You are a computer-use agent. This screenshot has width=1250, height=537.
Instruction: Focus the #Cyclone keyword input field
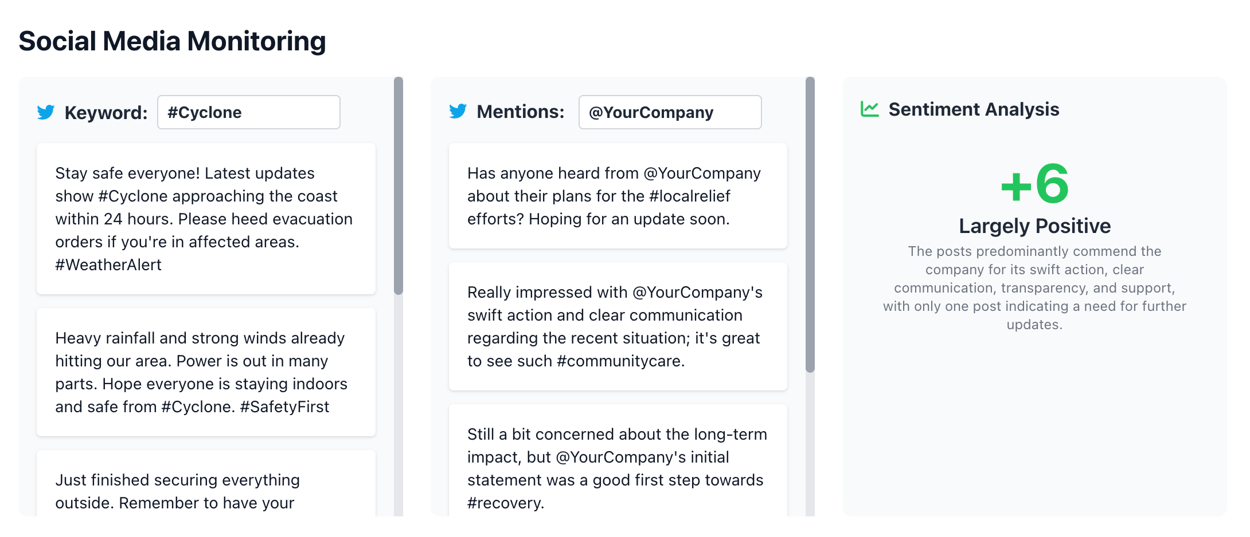tap(249, 112)
